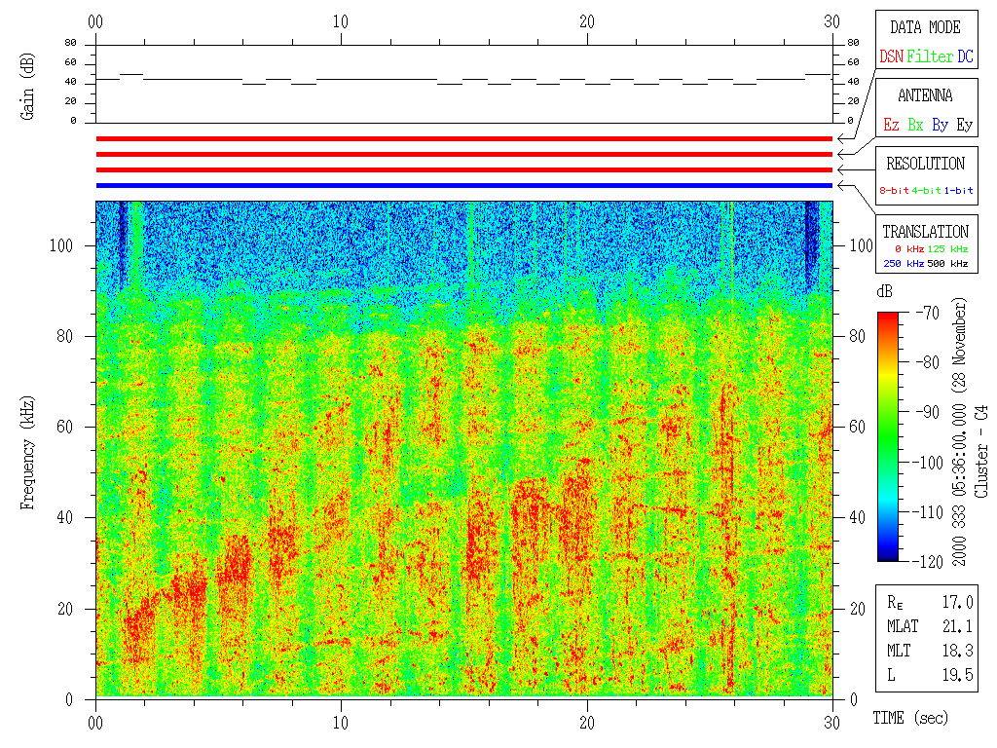Click the 0 kHz translation label
This screenshot has width=997, height=748.
(x=907, y=251)
